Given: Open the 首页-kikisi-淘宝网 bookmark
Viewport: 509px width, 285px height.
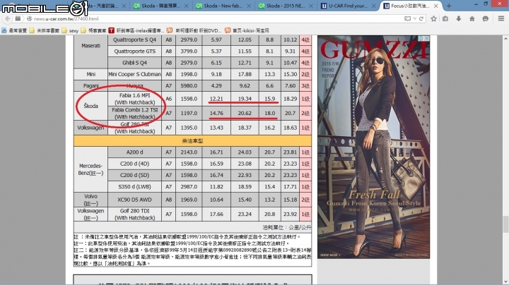Looking at the screenshot, I should [247, 30].
